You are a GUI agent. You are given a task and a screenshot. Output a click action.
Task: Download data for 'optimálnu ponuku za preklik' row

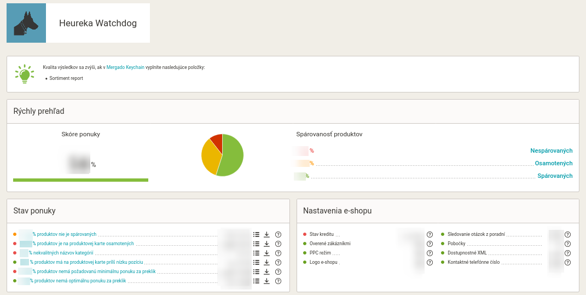click(266, 281)
